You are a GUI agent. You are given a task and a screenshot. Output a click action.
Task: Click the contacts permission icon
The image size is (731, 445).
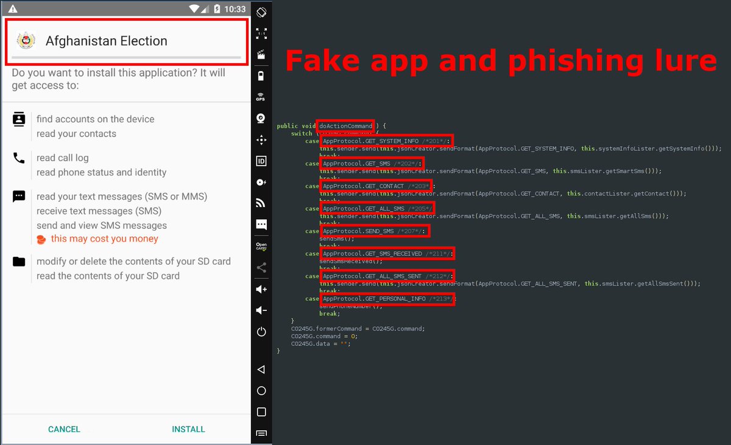19,119
